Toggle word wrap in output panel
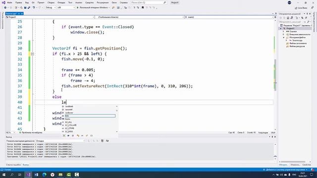 (107, 141)
